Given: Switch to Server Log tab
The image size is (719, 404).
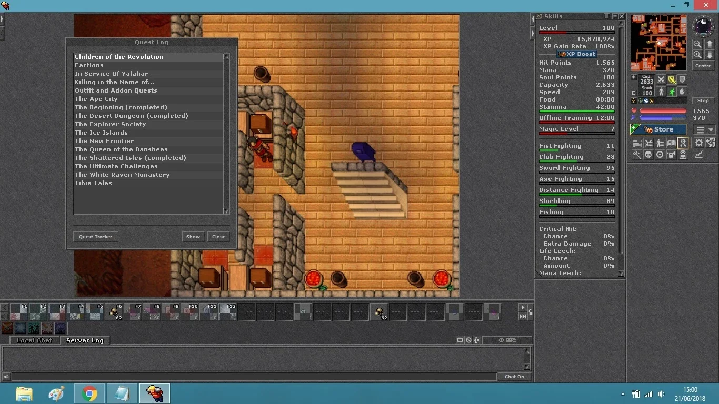Looking at the screenshot, I should pos(85,340).
